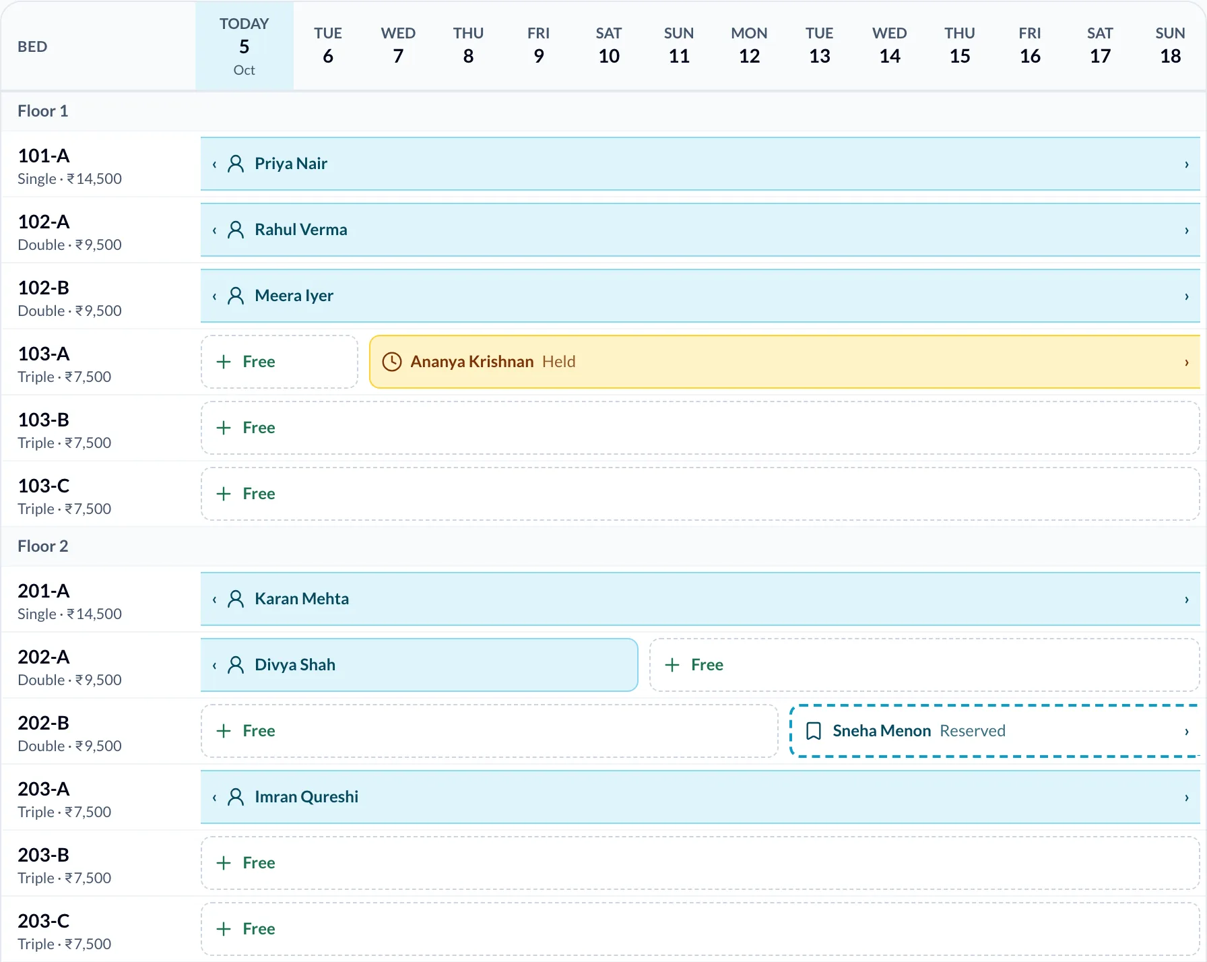Click the Floor 2 section header
1207x962 pixels.
tap(603, 546)
